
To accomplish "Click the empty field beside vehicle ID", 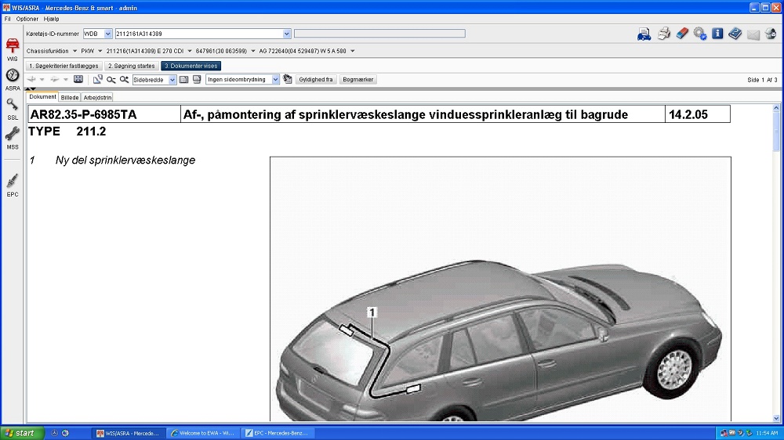I will click(379, 34).
